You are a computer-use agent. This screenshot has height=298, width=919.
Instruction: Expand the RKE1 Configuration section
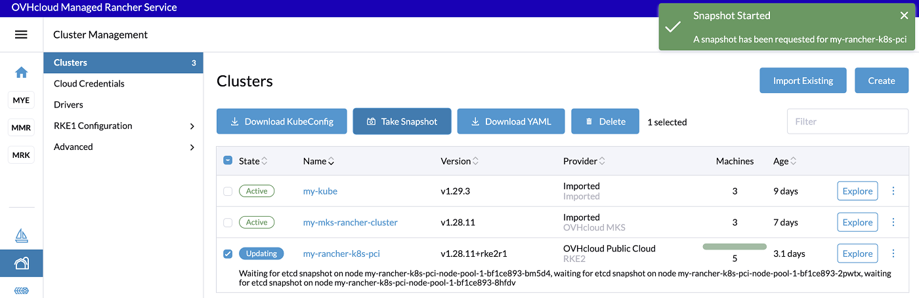(192, 126)
